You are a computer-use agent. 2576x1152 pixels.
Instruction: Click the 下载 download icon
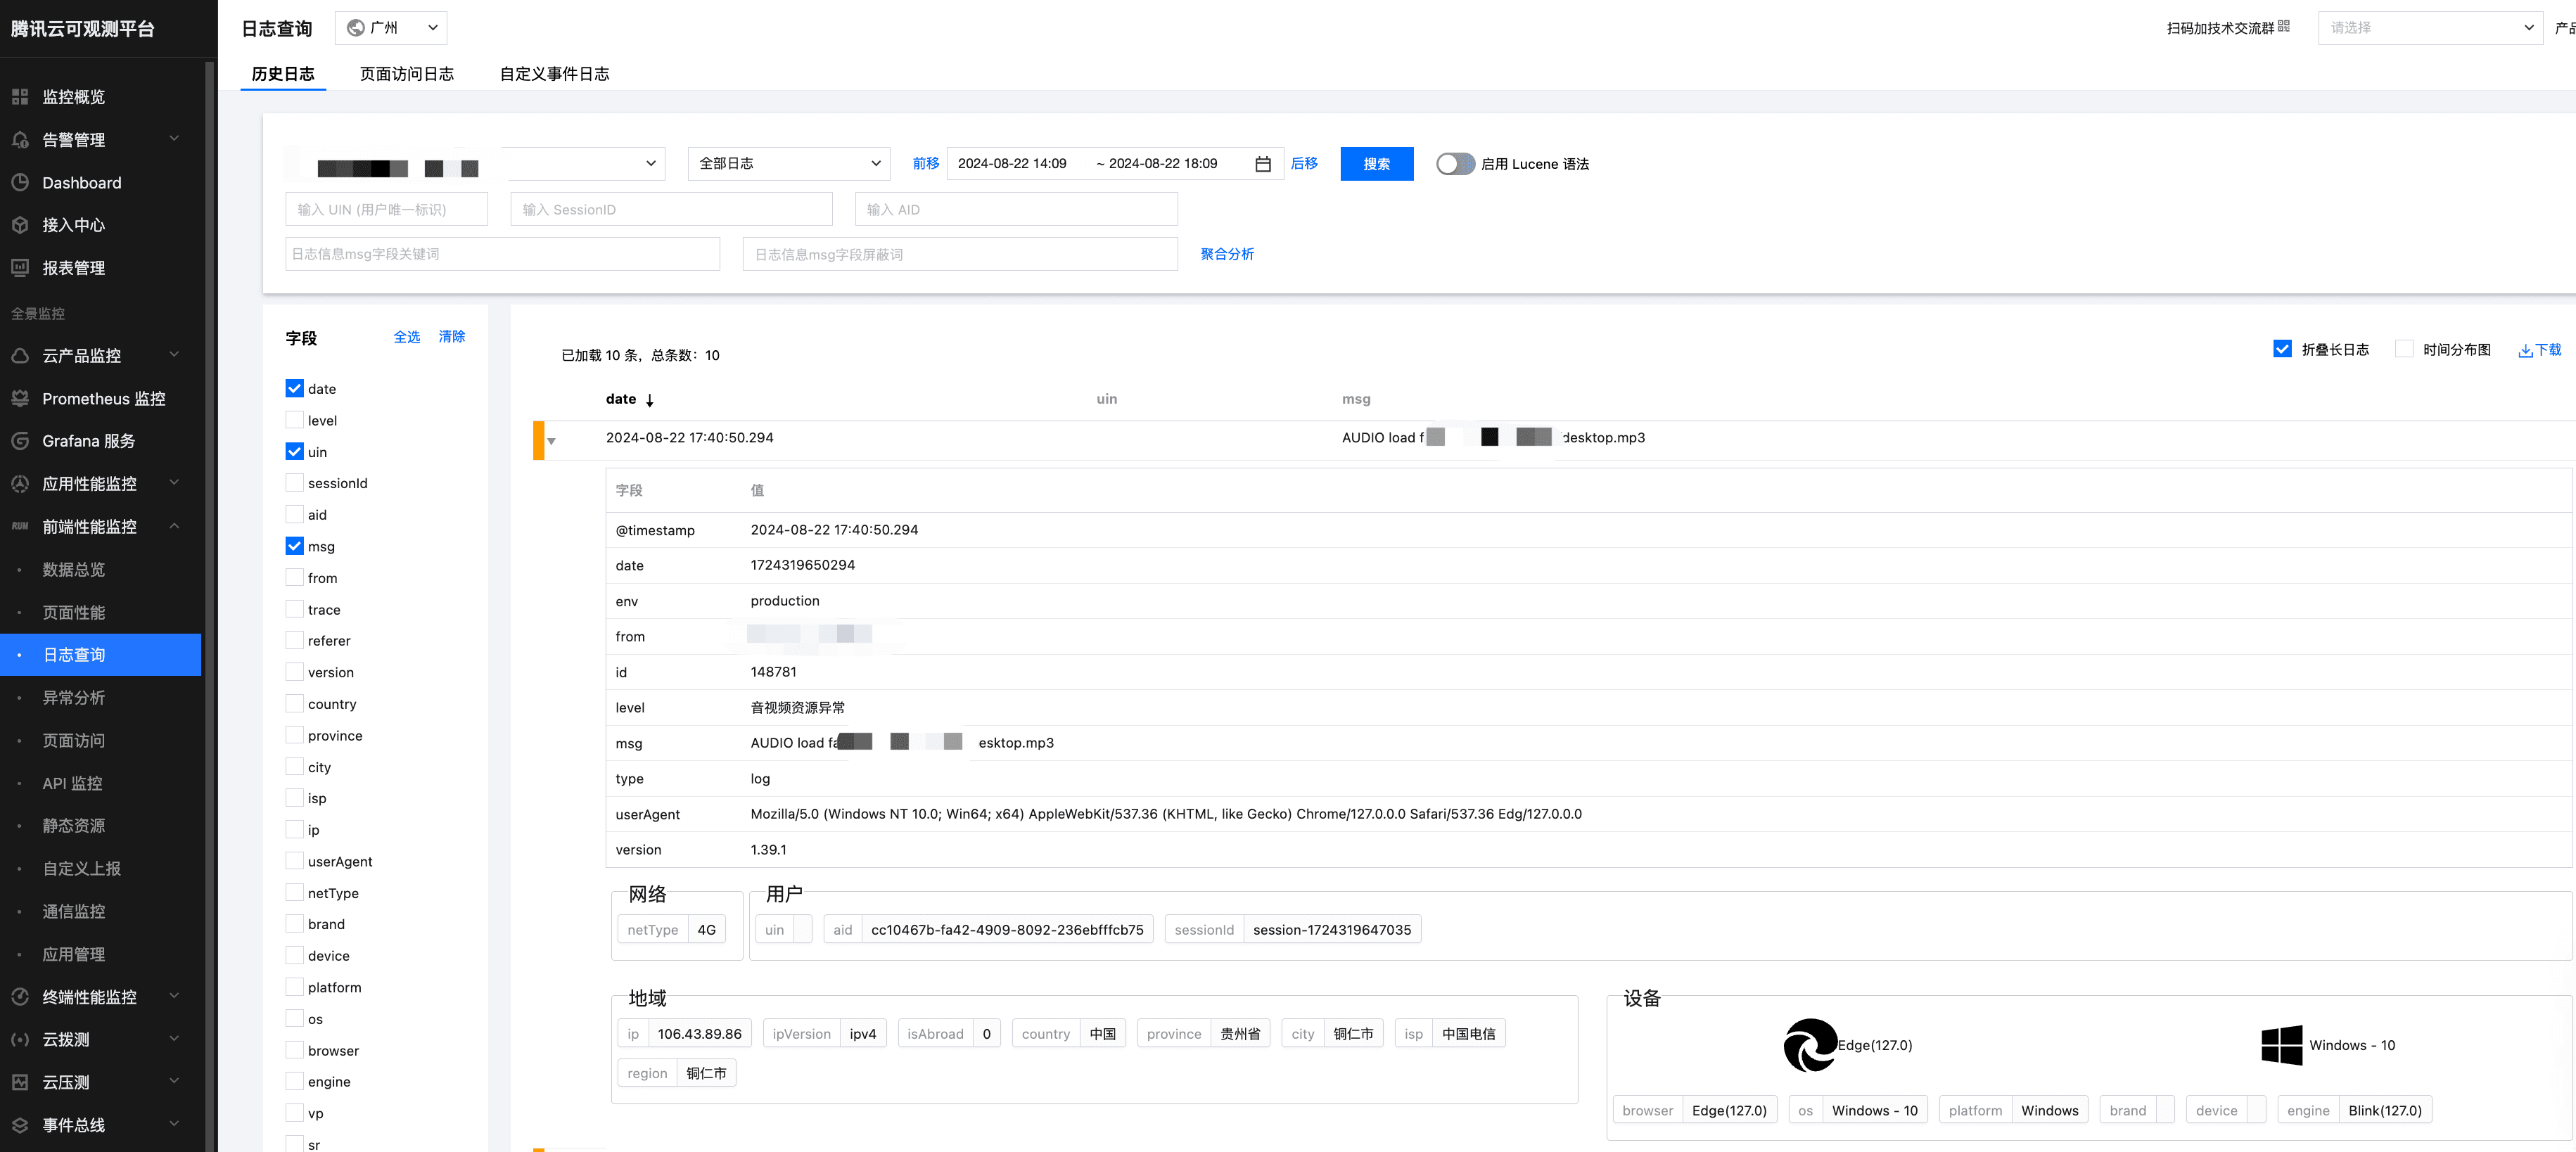[2539, 350]
